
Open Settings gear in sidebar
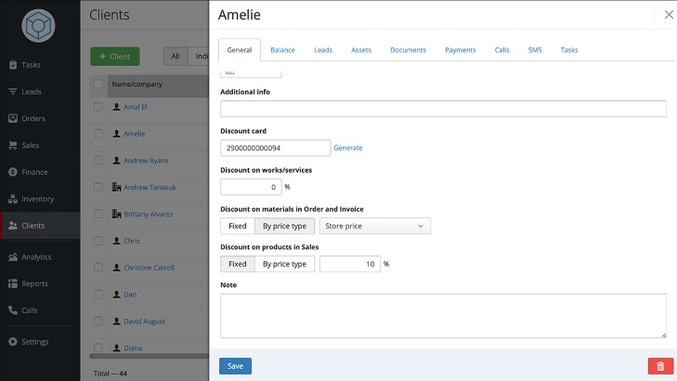[x=13, y=341]
